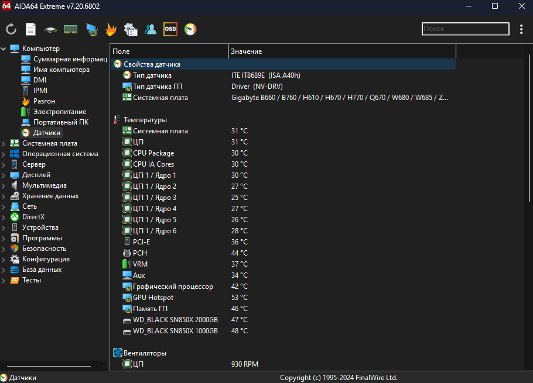This screenshot has width=533, height=383.
Task: Click the WD_BLACK SN850X 2000GB drive icon
Action: click(127, 320)
